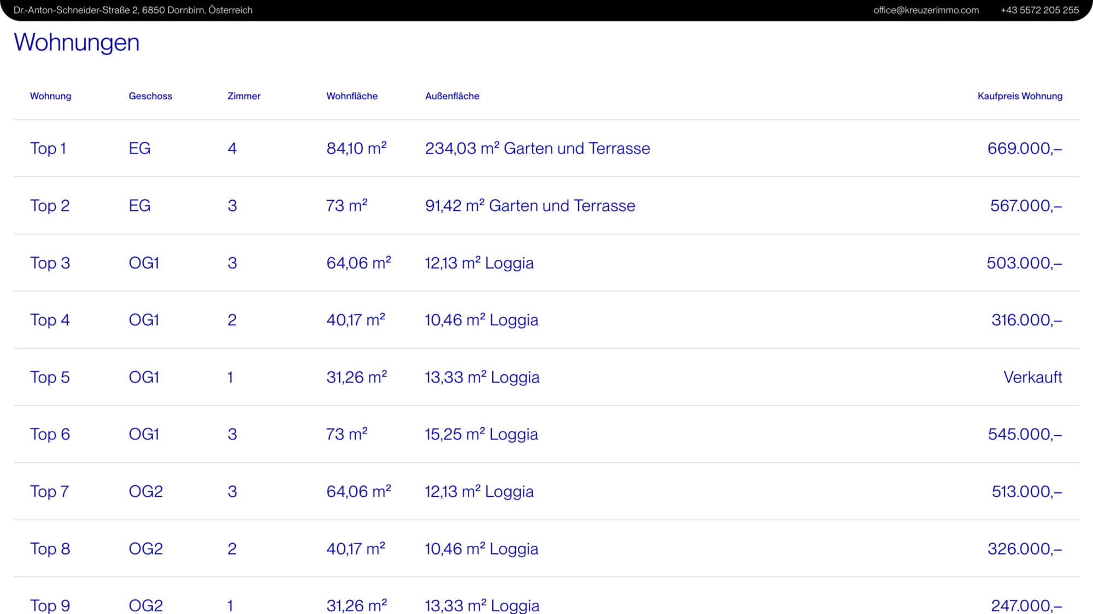Viewport: 1093px width, 614px height.
Task: Click the Wohnfläche column header
Action: [352, 96]
